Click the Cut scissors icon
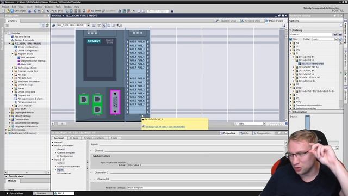Screen dimensions: 348x196 pyautogui.click(x=35, y=11)
